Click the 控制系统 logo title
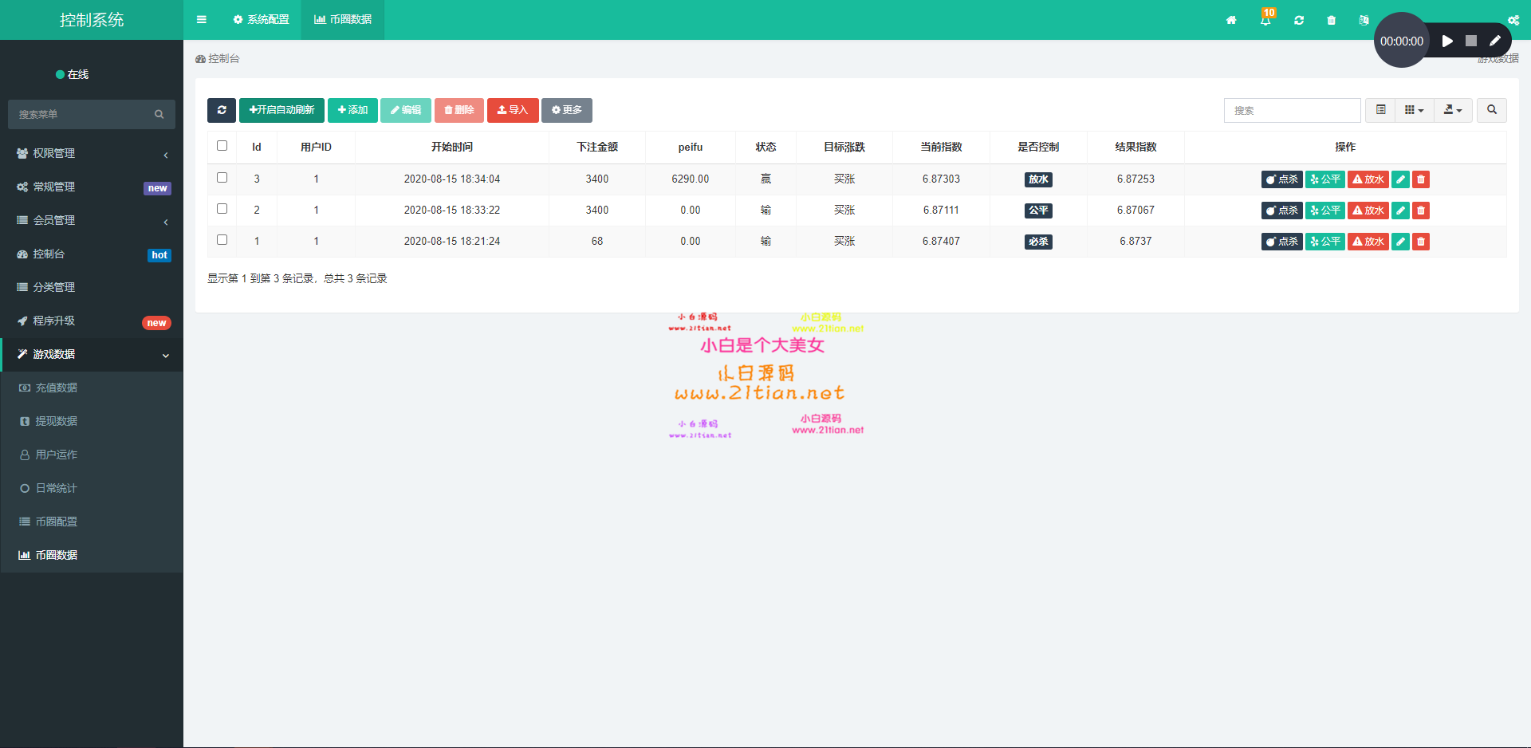1531x748 pixels. tap(92, 20)
